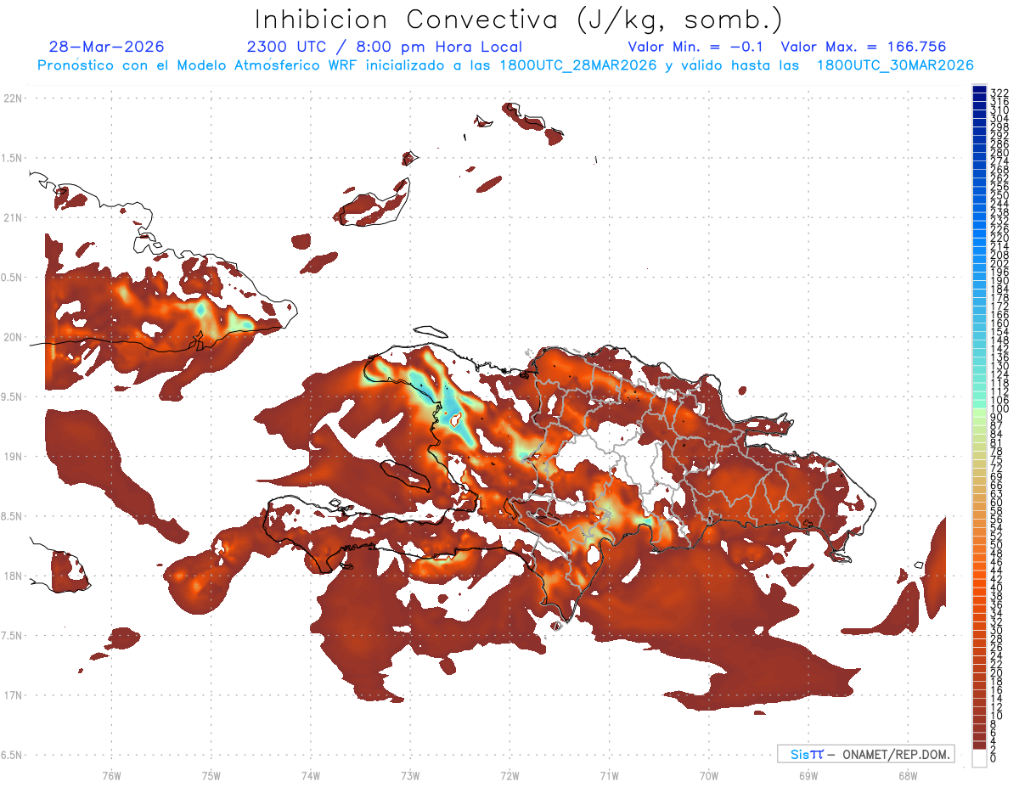Click the 22N latitude axis label
The image size is (1019, 787).
point(14,98)
